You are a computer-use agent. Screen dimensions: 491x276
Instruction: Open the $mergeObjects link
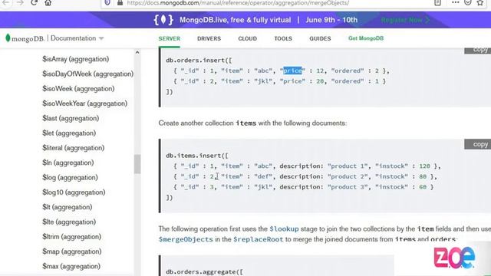pos(186,239)
